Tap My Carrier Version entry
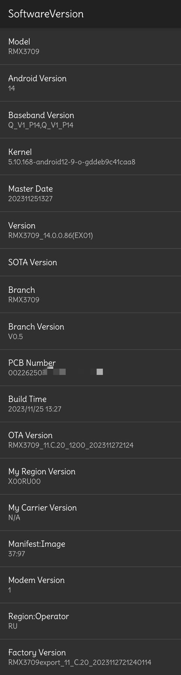 pos(90,512)
